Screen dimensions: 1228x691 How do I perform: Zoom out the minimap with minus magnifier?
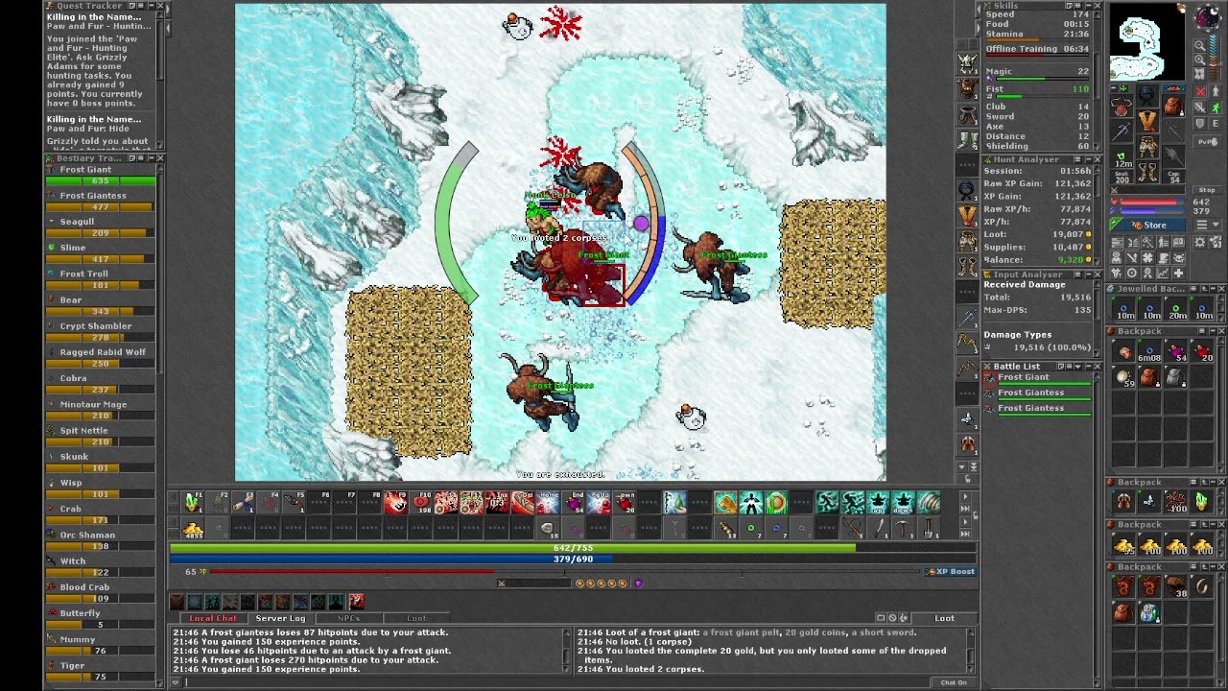(x=1200, y=45)
